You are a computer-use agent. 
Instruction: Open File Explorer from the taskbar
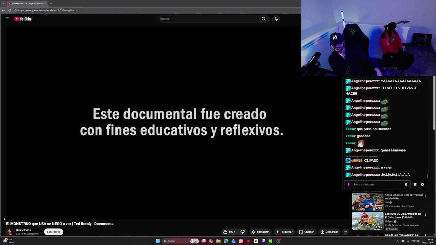coord(218,241)
